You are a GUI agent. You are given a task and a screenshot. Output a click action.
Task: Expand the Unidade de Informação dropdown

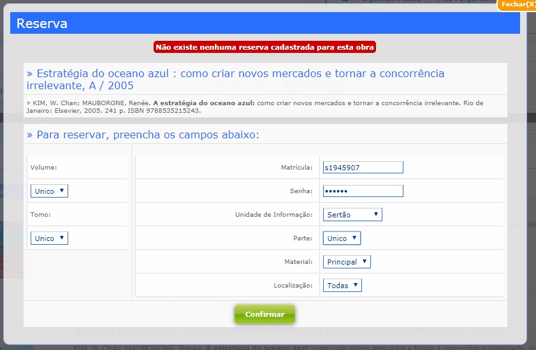point(352,214)
